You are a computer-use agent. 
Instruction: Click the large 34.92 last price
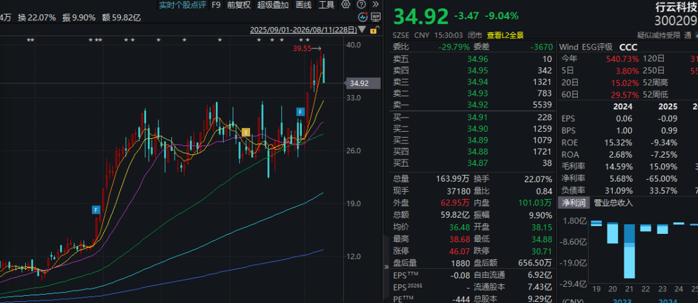(x=421, y=17)
